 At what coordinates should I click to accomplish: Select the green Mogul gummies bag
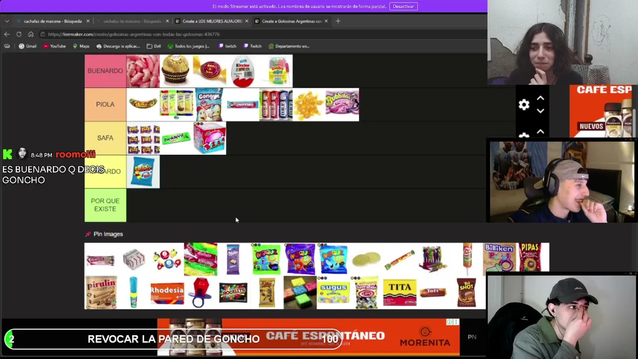(x=267, y=259)
